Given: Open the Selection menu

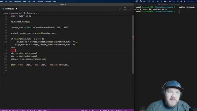Looking at the screenshot, I should [x=17, y=1].
